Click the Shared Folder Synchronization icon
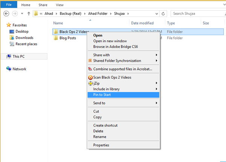The width and height of the screenshot is (226, 162). pos(90,61)
